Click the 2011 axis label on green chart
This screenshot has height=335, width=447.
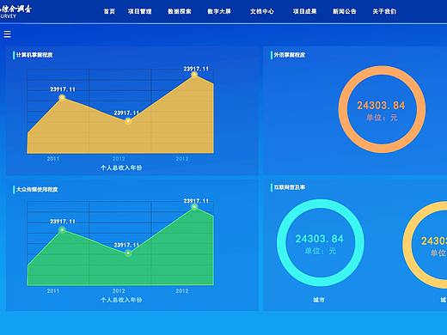tap(53, 291)
